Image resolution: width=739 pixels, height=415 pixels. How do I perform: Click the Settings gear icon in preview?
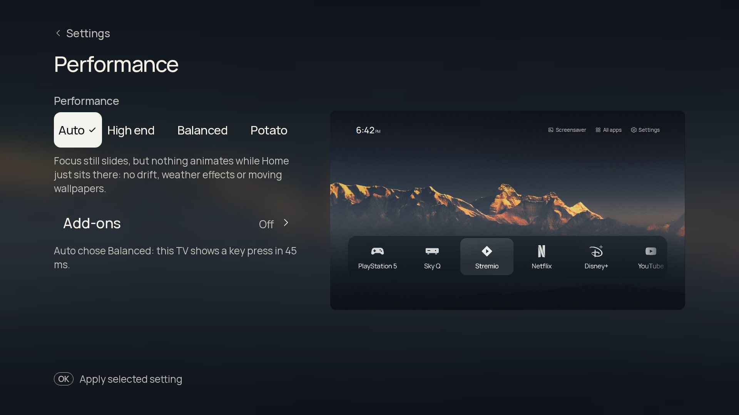(634, 130)
